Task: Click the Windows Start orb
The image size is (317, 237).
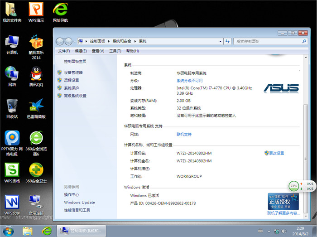Action: 8,231
